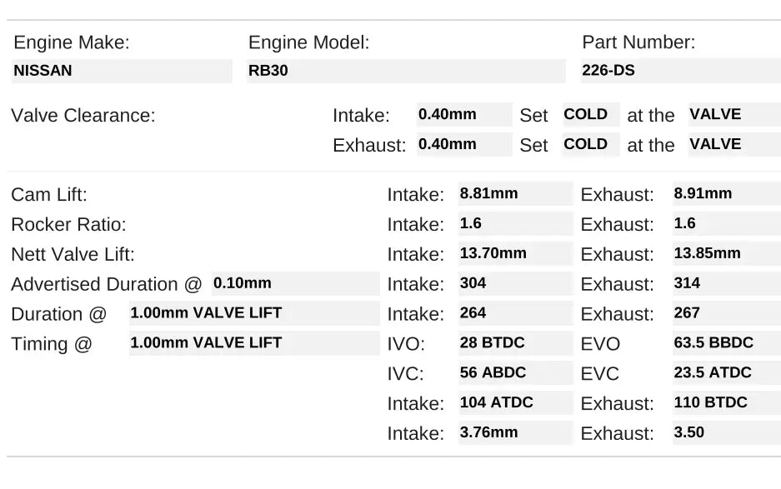Click the COLD field in the Intake clearance row
The width and height of the screenshot is (781, 489).
click(x=590, y=115)
